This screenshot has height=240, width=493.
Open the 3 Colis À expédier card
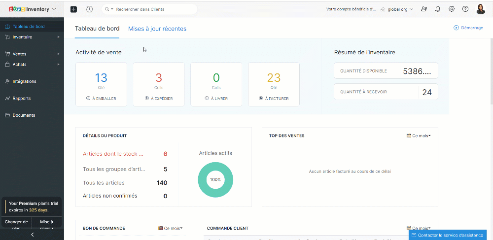coord(159,84)
